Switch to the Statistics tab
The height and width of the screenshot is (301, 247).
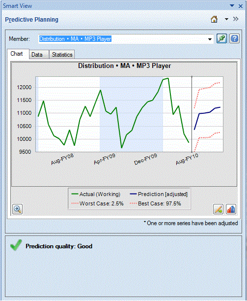[x=62, y=55]
